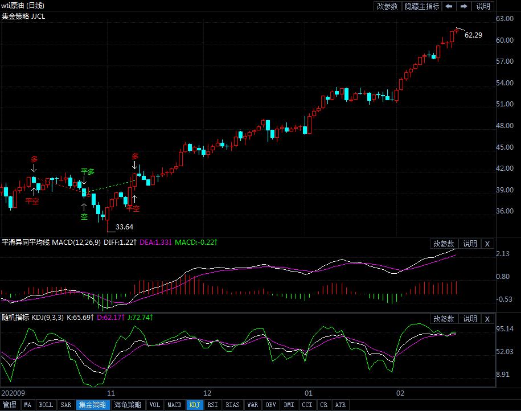Screen dimensions: 521x411
Task: Open main chart parameter settings
Action: tap(388, 6)
